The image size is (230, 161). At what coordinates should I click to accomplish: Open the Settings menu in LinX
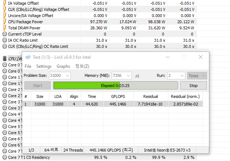pyautogui.click(x=44, y=66)
